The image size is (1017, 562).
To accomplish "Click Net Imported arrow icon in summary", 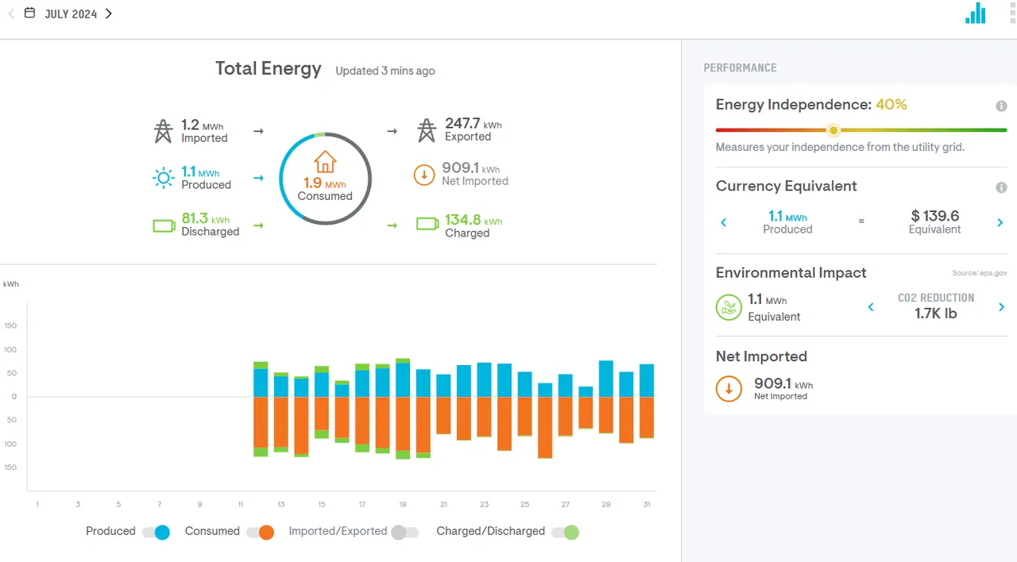I will pos(424,175).
